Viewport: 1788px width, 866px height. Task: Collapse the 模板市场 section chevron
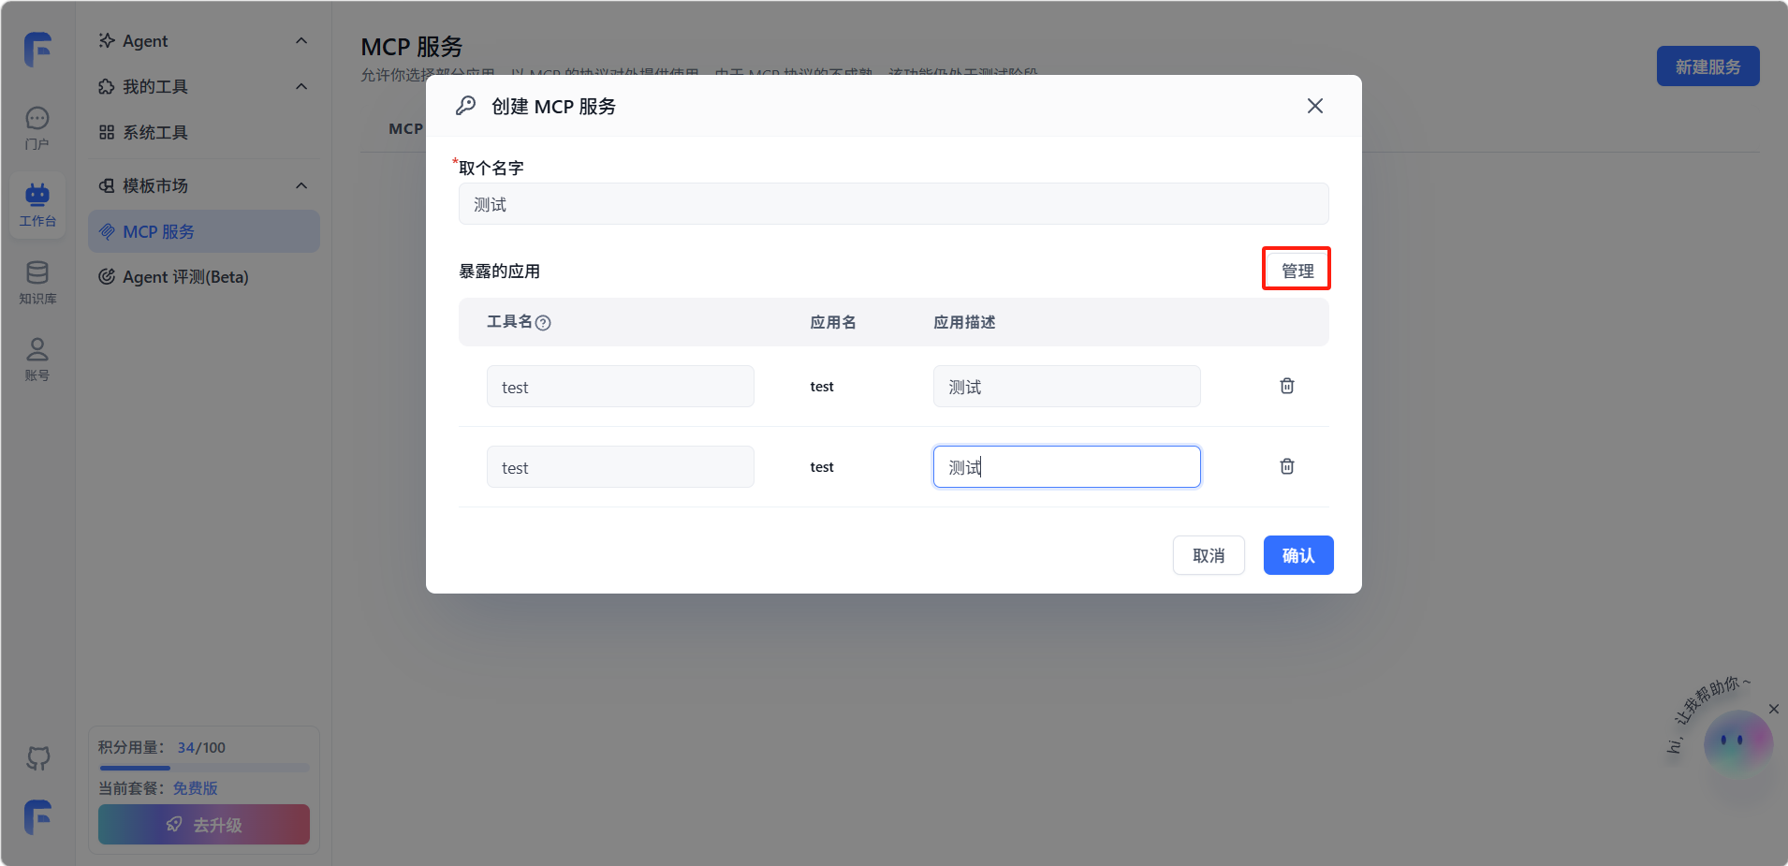tap(301, 186)
